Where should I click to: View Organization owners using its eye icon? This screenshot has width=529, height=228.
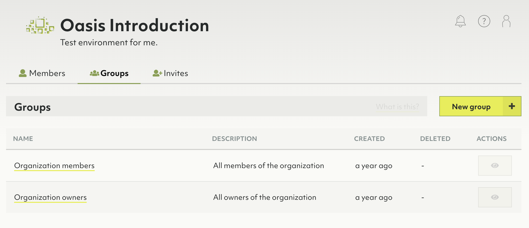point(495,197)
